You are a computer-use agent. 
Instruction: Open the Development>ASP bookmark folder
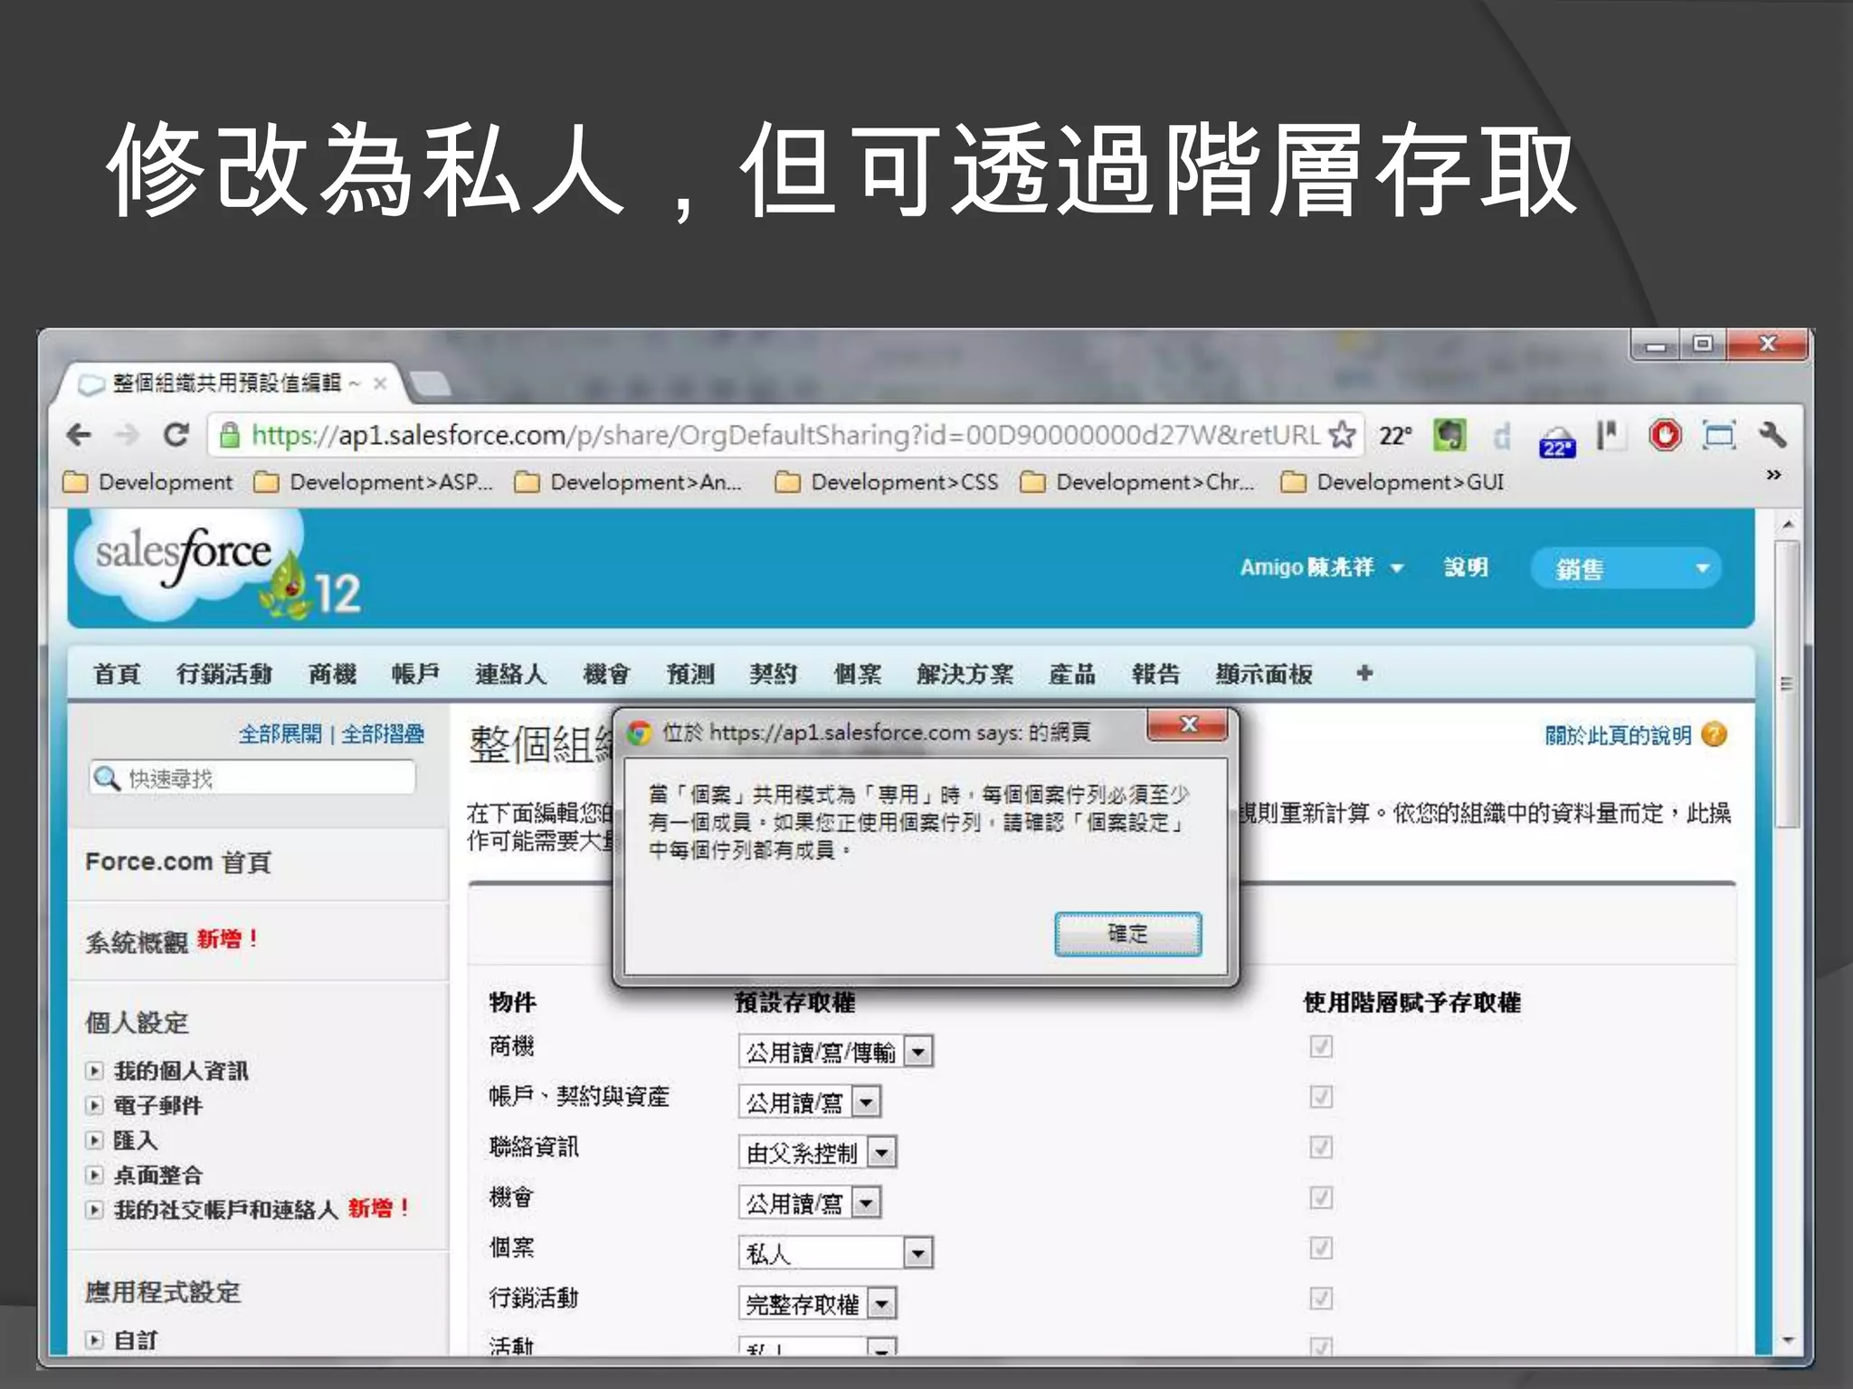coord(374,482)
